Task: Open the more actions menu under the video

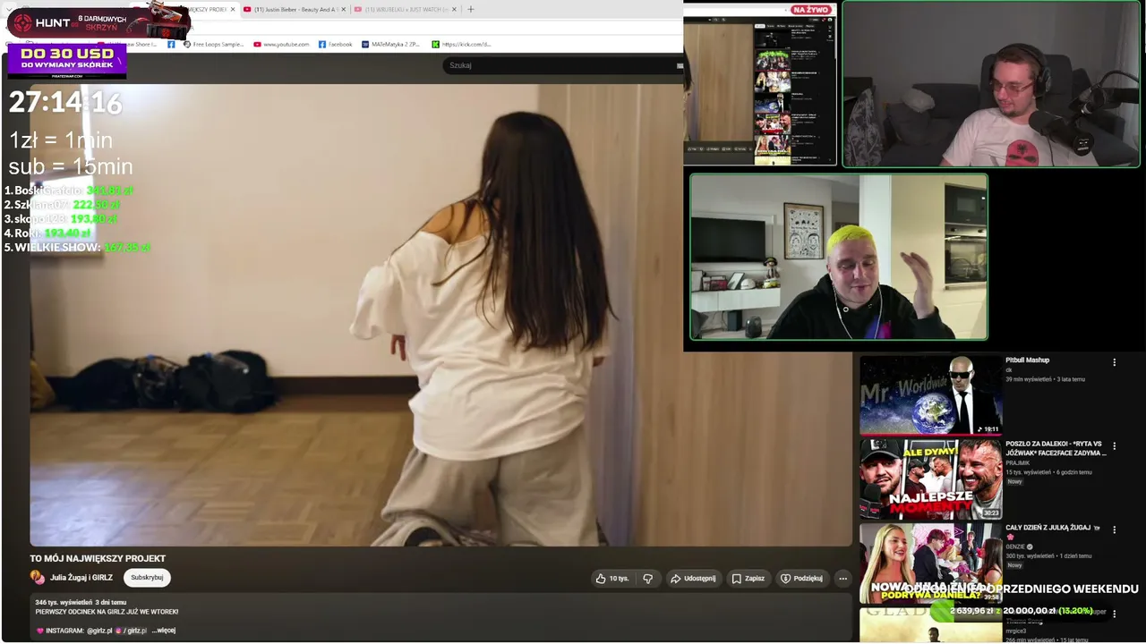Action: pyautogui.click(x=842, y=579)
